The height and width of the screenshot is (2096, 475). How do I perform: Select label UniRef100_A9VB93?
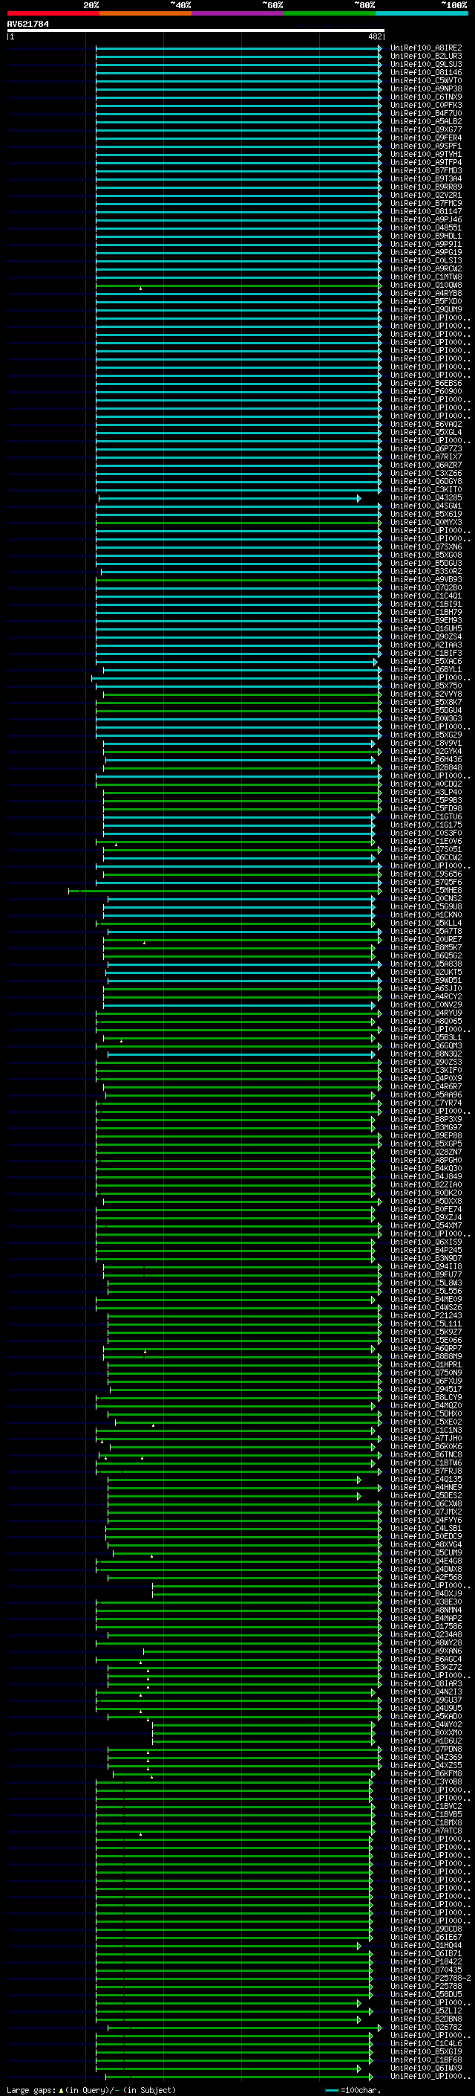[x=426, y=579]
